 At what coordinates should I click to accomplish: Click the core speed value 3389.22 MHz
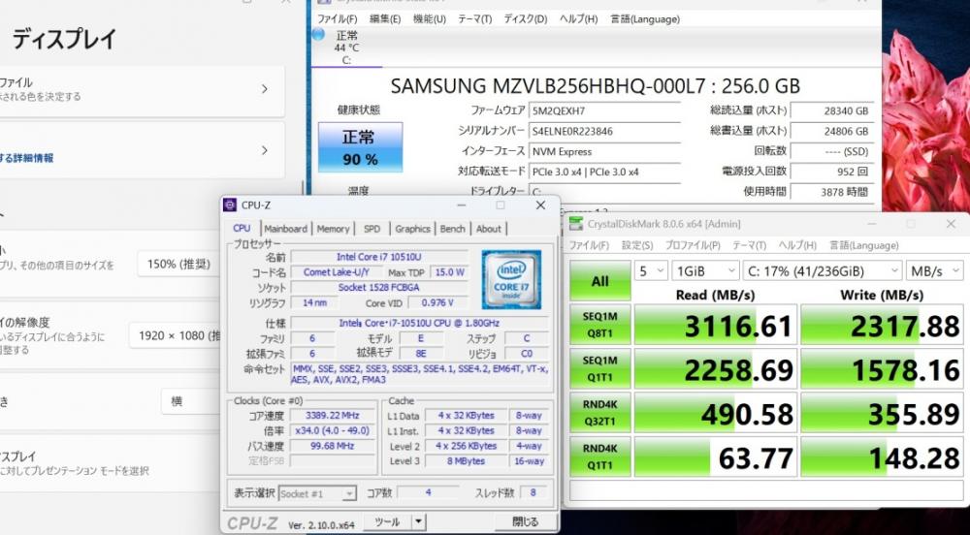(332, 415)
